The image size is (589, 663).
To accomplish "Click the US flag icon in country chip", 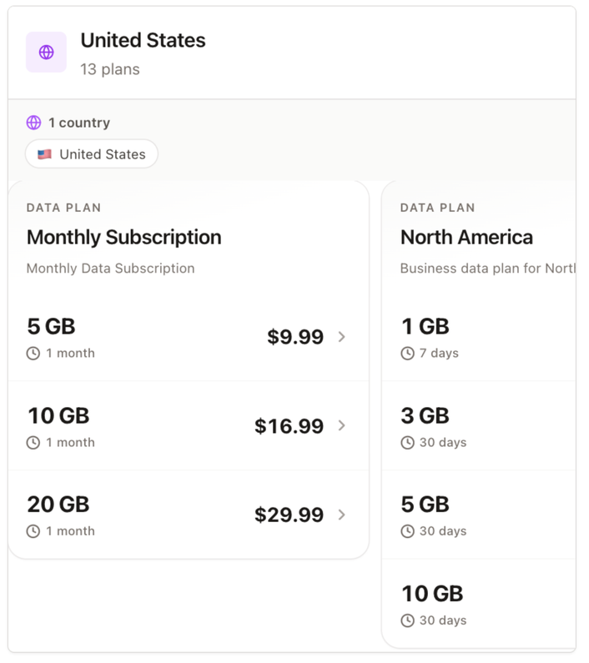I will [x=44, y=154].
